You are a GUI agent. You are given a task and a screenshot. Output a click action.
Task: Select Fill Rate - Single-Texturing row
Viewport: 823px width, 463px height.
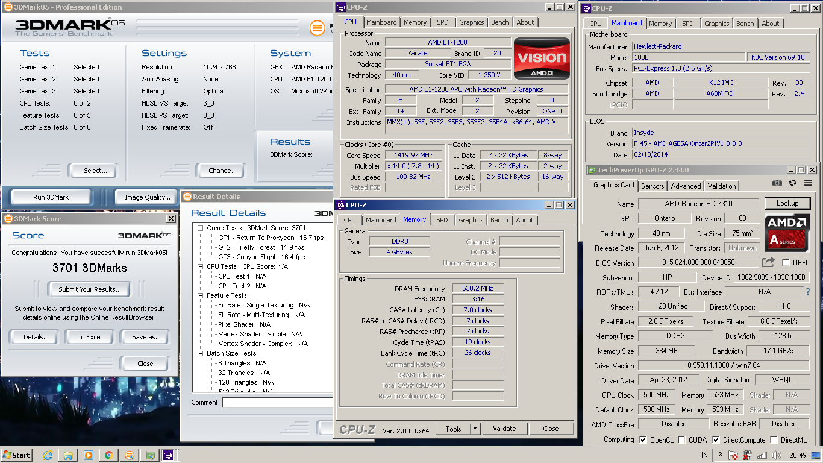[x=263, y=305]
